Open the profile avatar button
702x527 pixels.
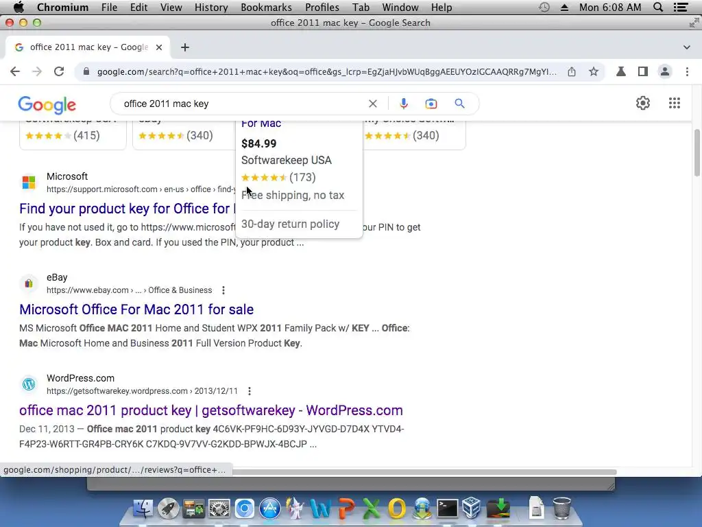[665, 71]
